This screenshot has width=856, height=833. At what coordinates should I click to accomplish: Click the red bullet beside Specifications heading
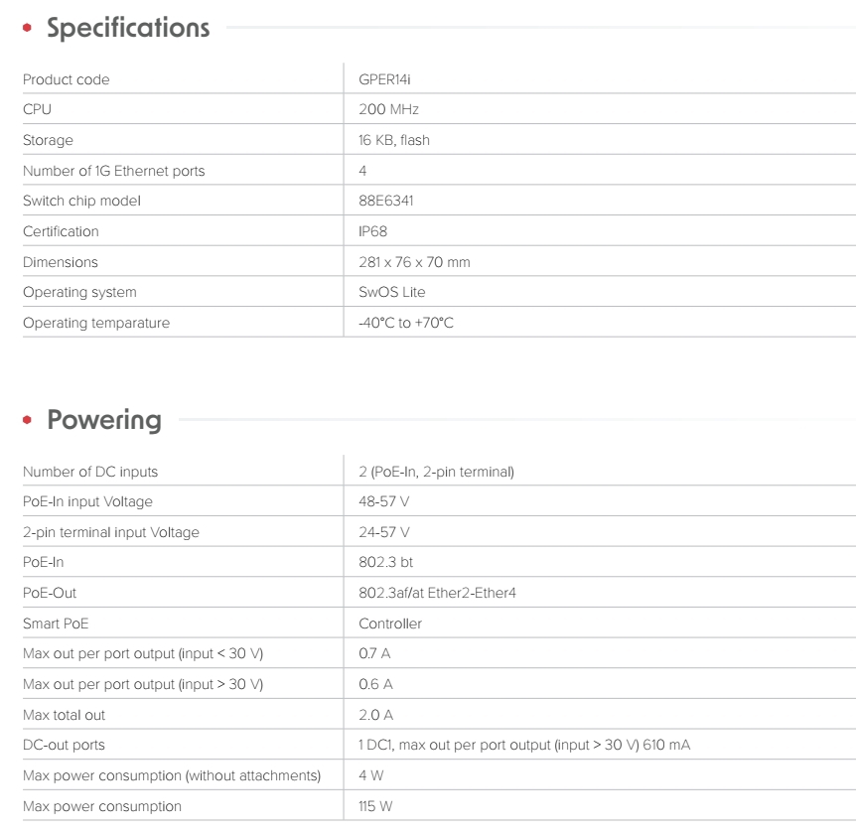tap(28, 28)
